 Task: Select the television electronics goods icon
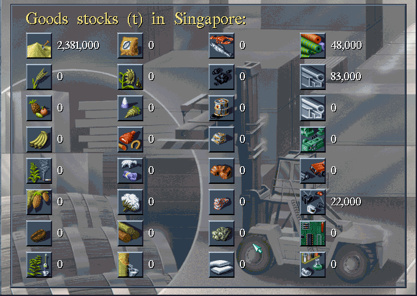click(x=313, y=202)
